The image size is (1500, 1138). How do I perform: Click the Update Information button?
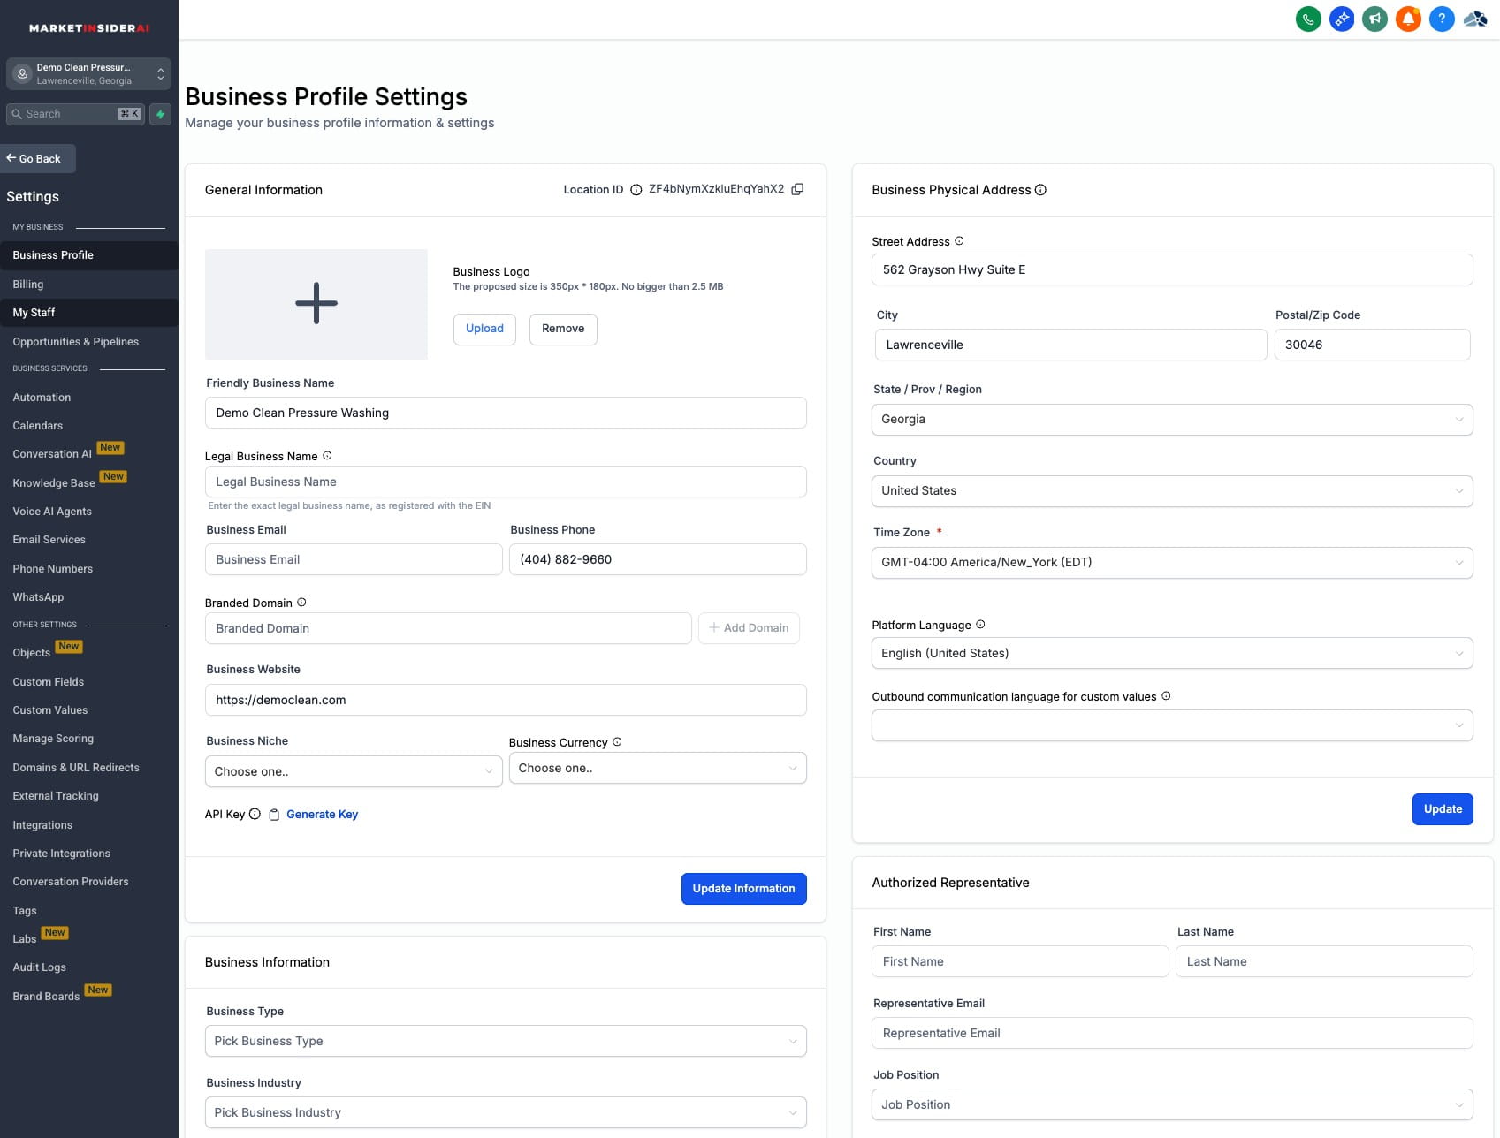click(743, 889)
